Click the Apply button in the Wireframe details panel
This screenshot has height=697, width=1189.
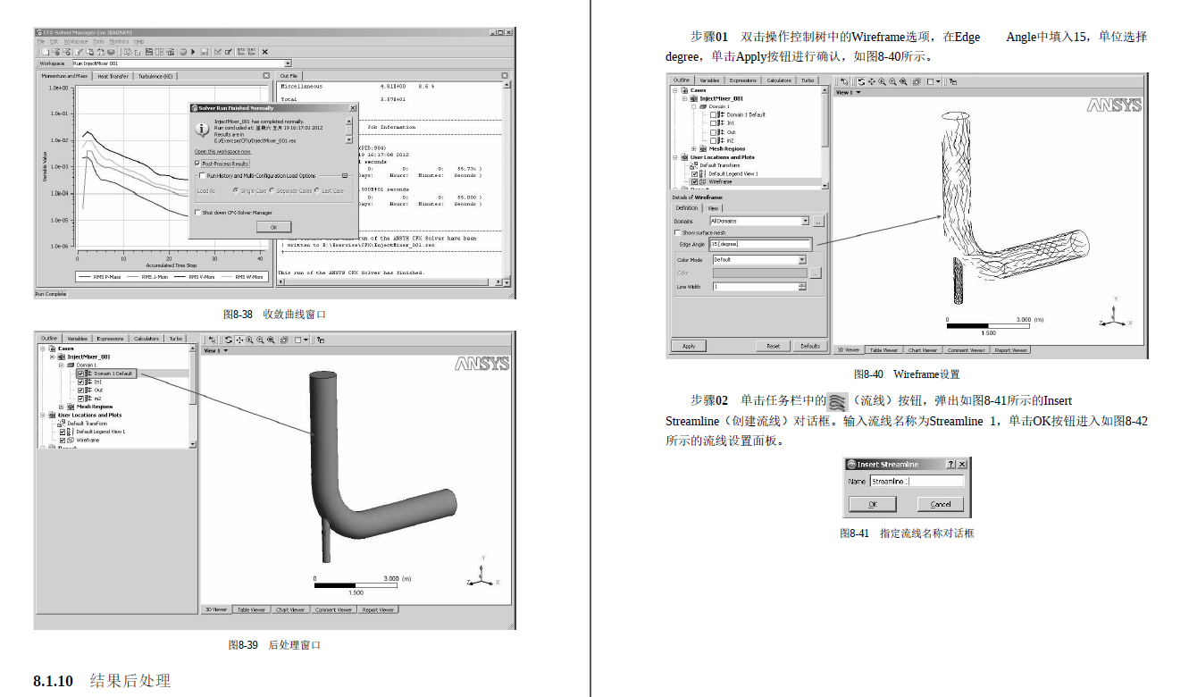click(690, 346)
